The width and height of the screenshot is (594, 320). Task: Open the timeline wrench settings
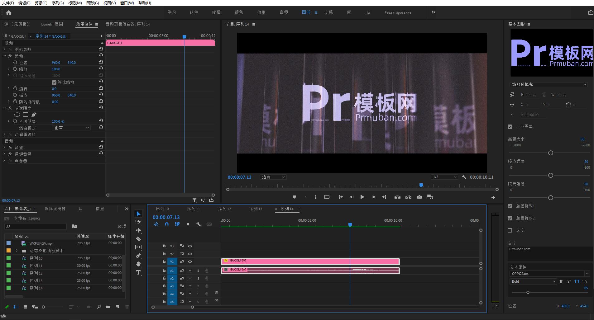(x=199, y=224)
